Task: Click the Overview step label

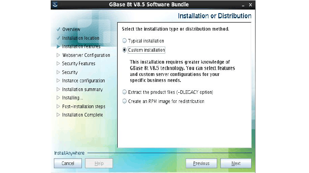Action: 71,29
